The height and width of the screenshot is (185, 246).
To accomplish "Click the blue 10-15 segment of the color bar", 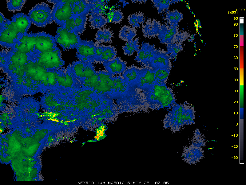I will (242, 113).
